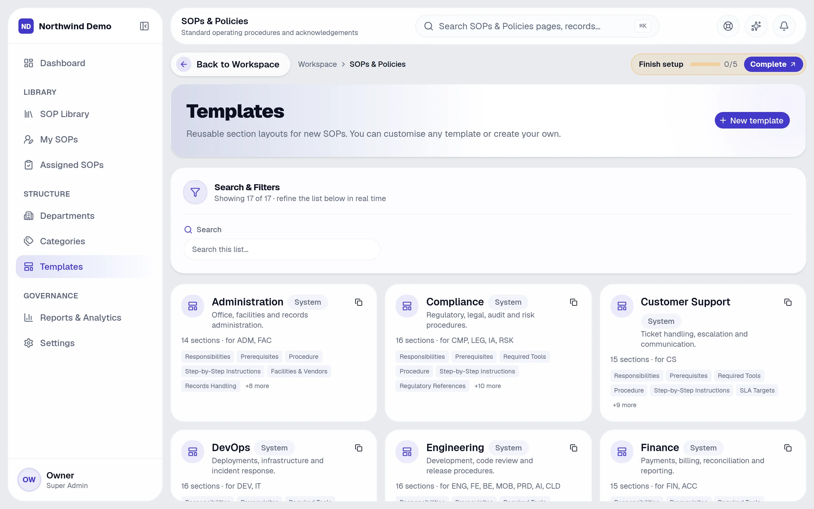Screen dimensions: 814x509
Task: Click Regulatory References tag
Action: pyautogui.click(x=432, y=386)
